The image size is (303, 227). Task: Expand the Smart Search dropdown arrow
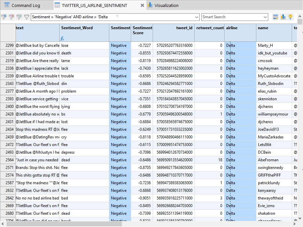(x=265, y=17)
